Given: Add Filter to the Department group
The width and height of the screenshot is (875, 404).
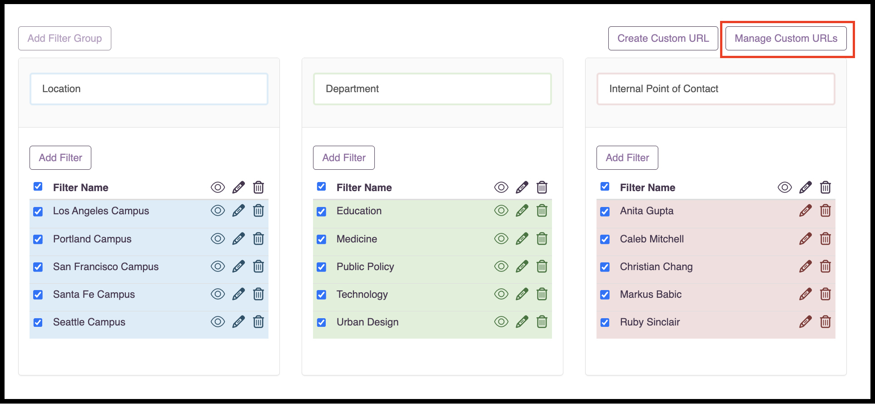Looking at the screenshot, I should click(344, 158).
